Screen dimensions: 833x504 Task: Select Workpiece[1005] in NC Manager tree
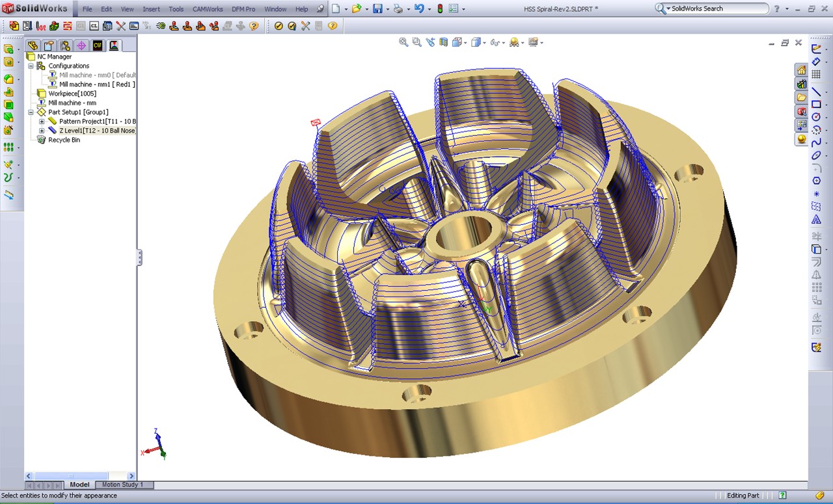pos(72,94)
